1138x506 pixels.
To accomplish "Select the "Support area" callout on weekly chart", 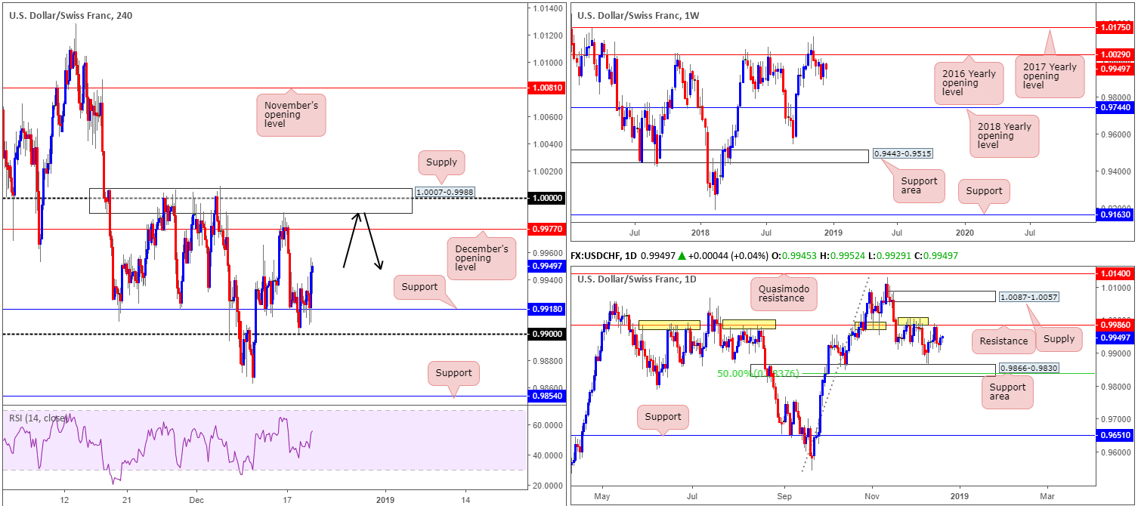I will tap(920, 187).
